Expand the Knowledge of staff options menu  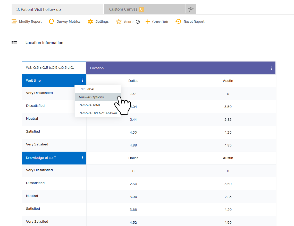pyautogui.click(x=82, y=158)
